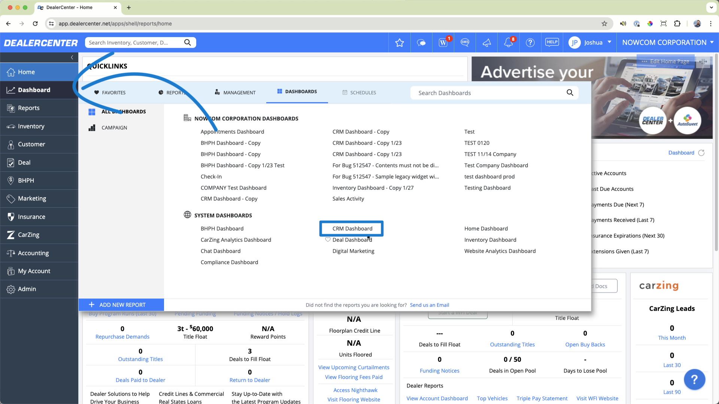Open the Home Dashboard
Viewport: 719px width, 404px height.
(x=486, y=229)
